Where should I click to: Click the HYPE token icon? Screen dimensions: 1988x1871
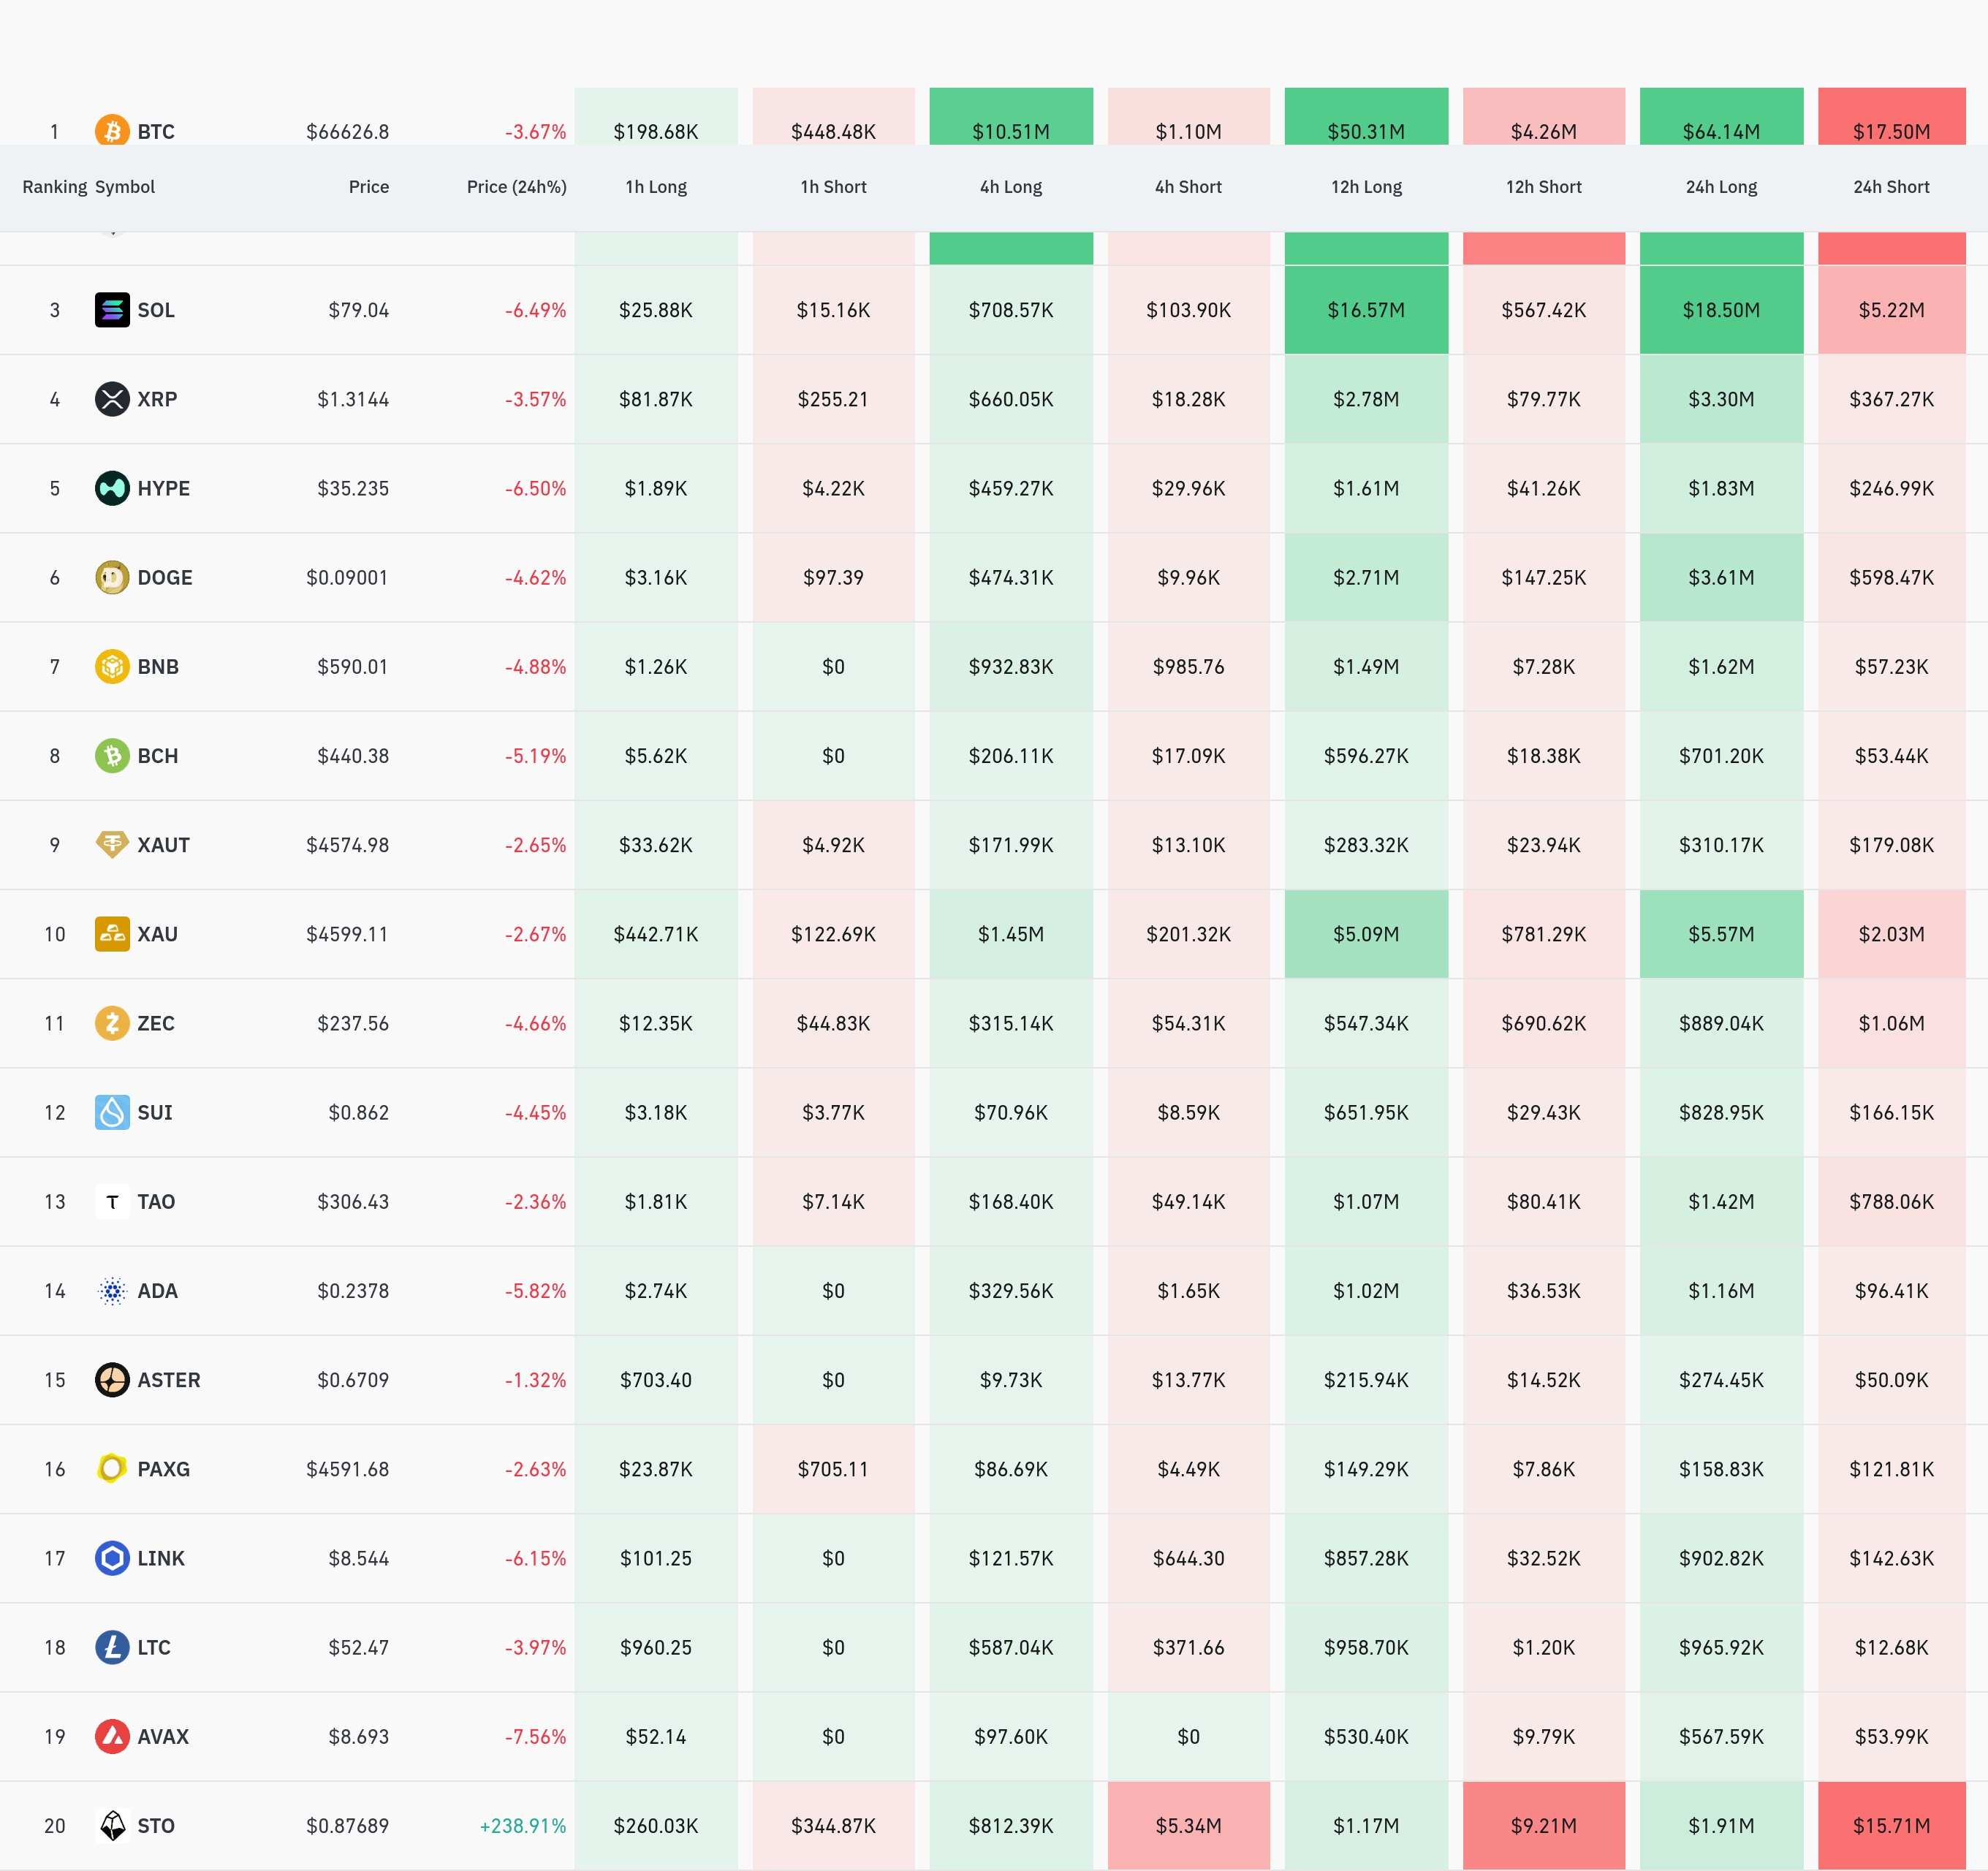pyautogui.click(x=112, y=488)
